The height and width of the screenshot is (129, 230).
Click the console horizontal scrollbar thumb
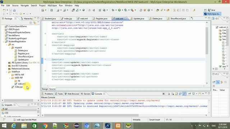tap(91, 115)
